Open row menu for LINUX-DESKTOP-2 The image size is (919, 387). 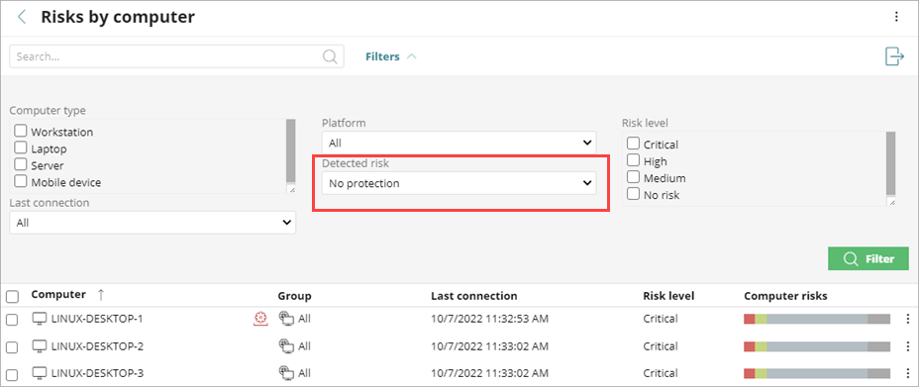pyautogui.click(x=908, y=346)
